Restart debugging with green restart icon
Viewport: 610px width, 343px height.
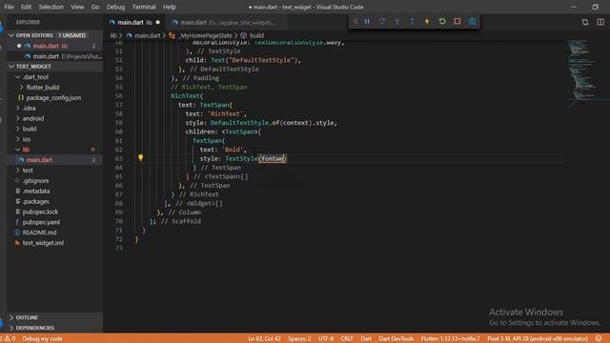pos(442,21)
